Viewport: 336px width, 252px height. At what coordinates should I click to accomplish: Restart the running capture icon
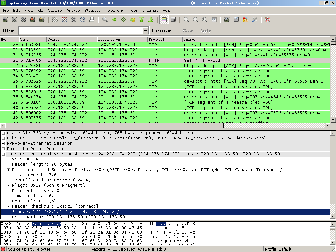[x=42, y=20]
